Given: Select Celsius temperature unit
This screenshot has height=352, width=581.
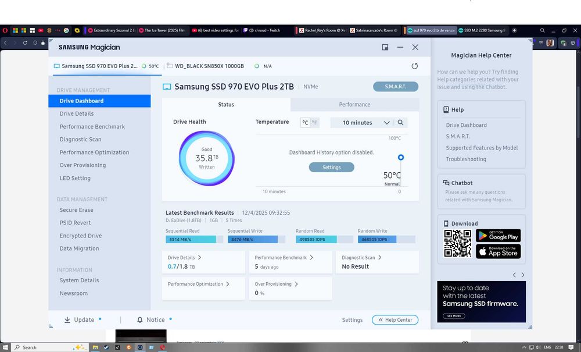Looking at the screenshot, I should click(305, 122).
